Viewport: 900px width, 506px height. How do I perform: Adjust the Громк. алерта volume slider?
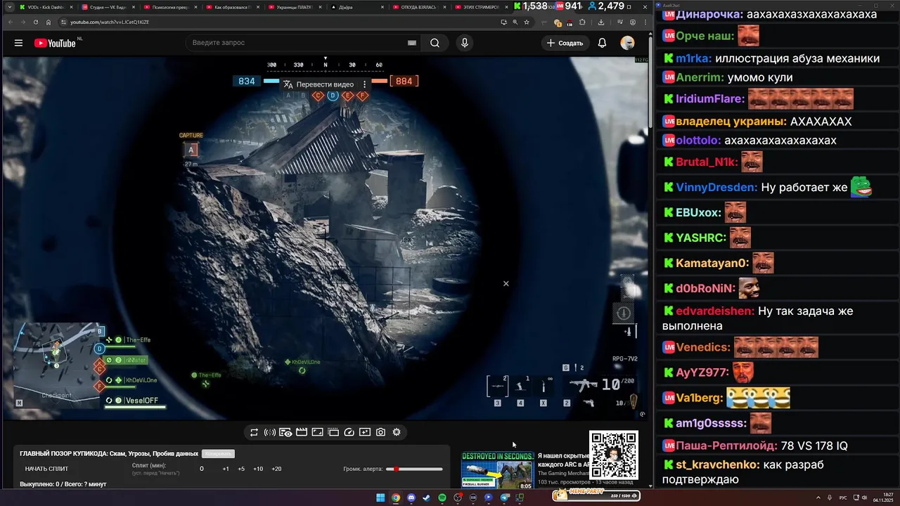414,469
